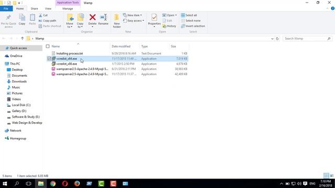Uncheck the vcredist_x64.exe checkbox
This screenshot has width=335, height=188.
[49, 58]
